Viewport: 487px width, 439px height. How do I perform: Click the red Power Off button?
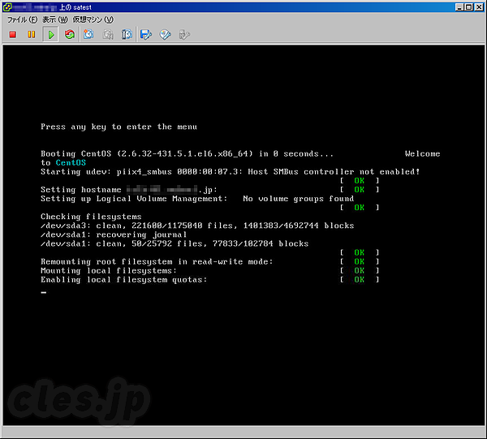point(13,34)
